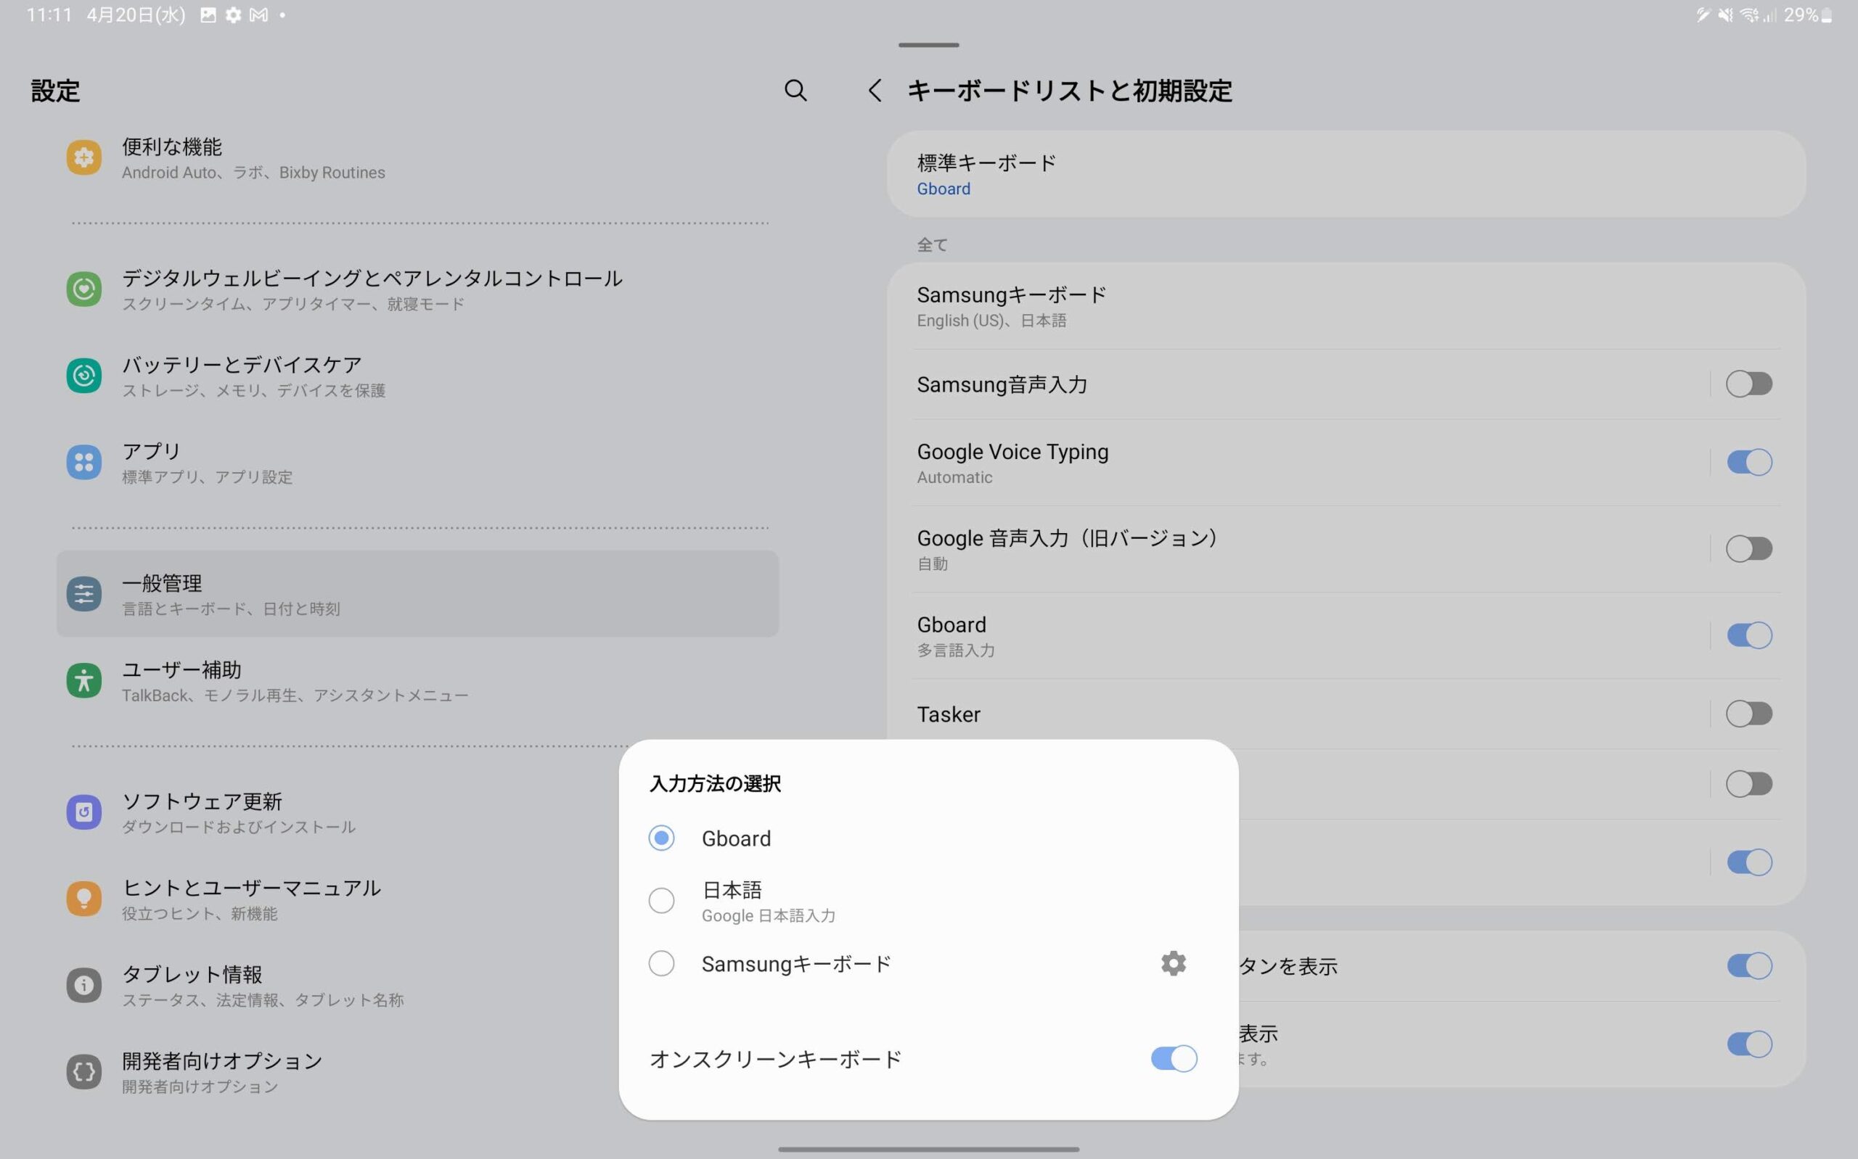Open タブレット情報 entry
The height and width of the screenshot is (1159, 1858).
(418, 985)
